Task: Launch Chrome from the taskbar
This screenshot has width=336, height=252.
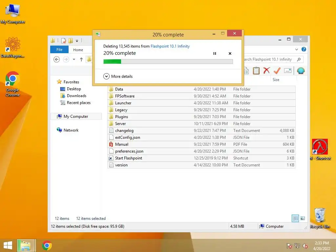Action: (47, 245)
